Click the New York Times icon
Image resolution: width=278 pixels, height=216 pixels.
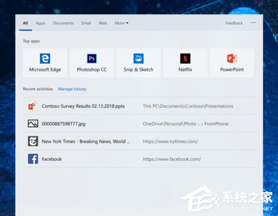[33, 141]
